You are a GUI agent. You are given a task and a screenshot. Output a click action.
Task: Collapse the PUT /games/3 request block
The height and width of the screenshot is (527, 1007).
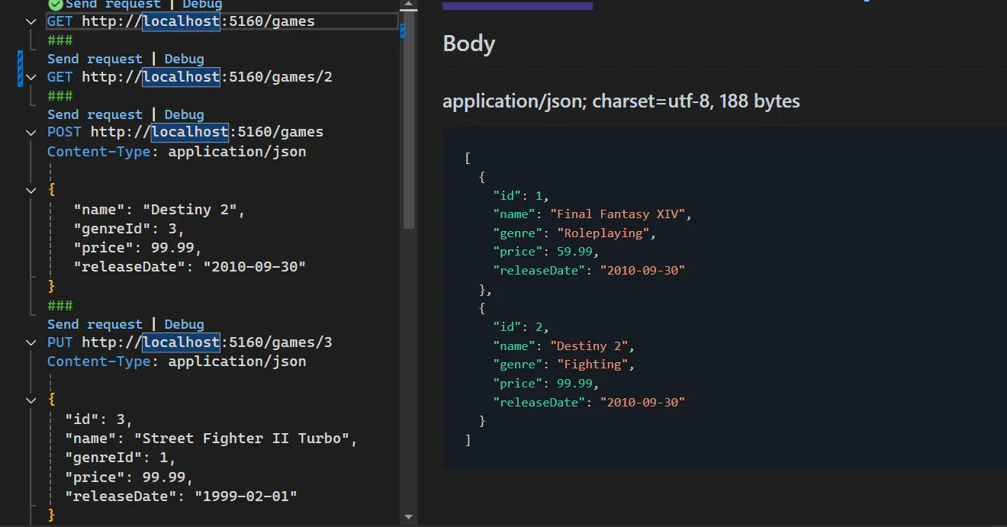click(31, 342)
